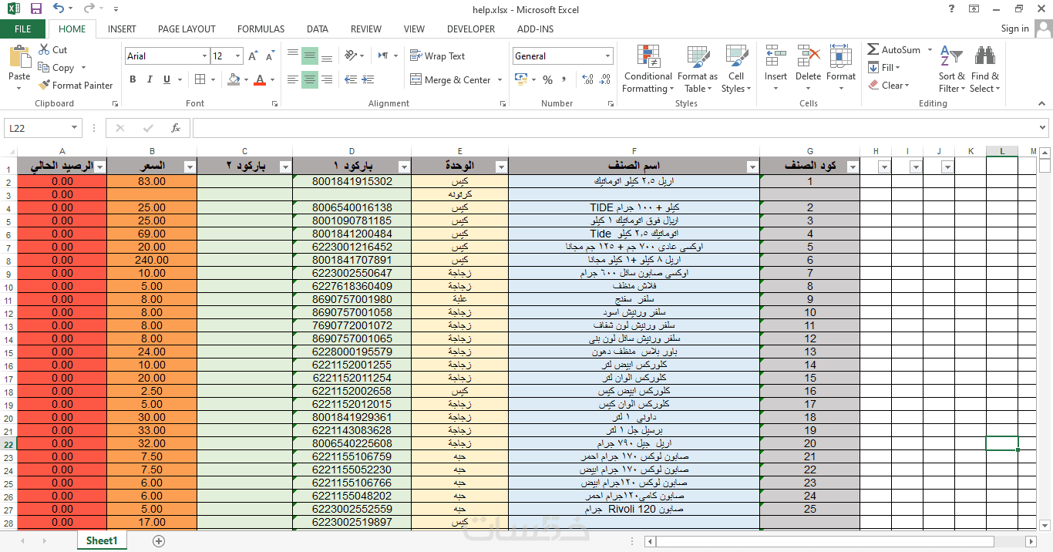Image resolution: width=1053 pixels, height=552 pixels.
Task: Apply Percent Style format
Action: click(x=547, y=80)
